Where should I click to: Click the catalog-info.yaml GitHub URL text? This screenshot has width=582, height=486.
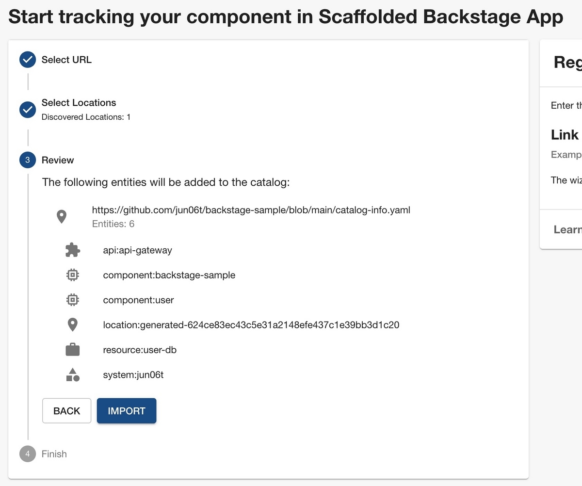(x=251, y=210)
